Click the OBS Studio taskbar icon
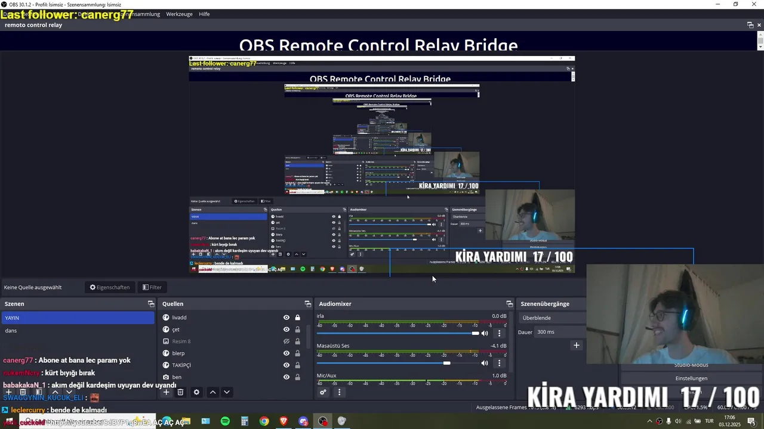Image resolution: width=764 pixels, height=429 pixels. pos(323,421)
